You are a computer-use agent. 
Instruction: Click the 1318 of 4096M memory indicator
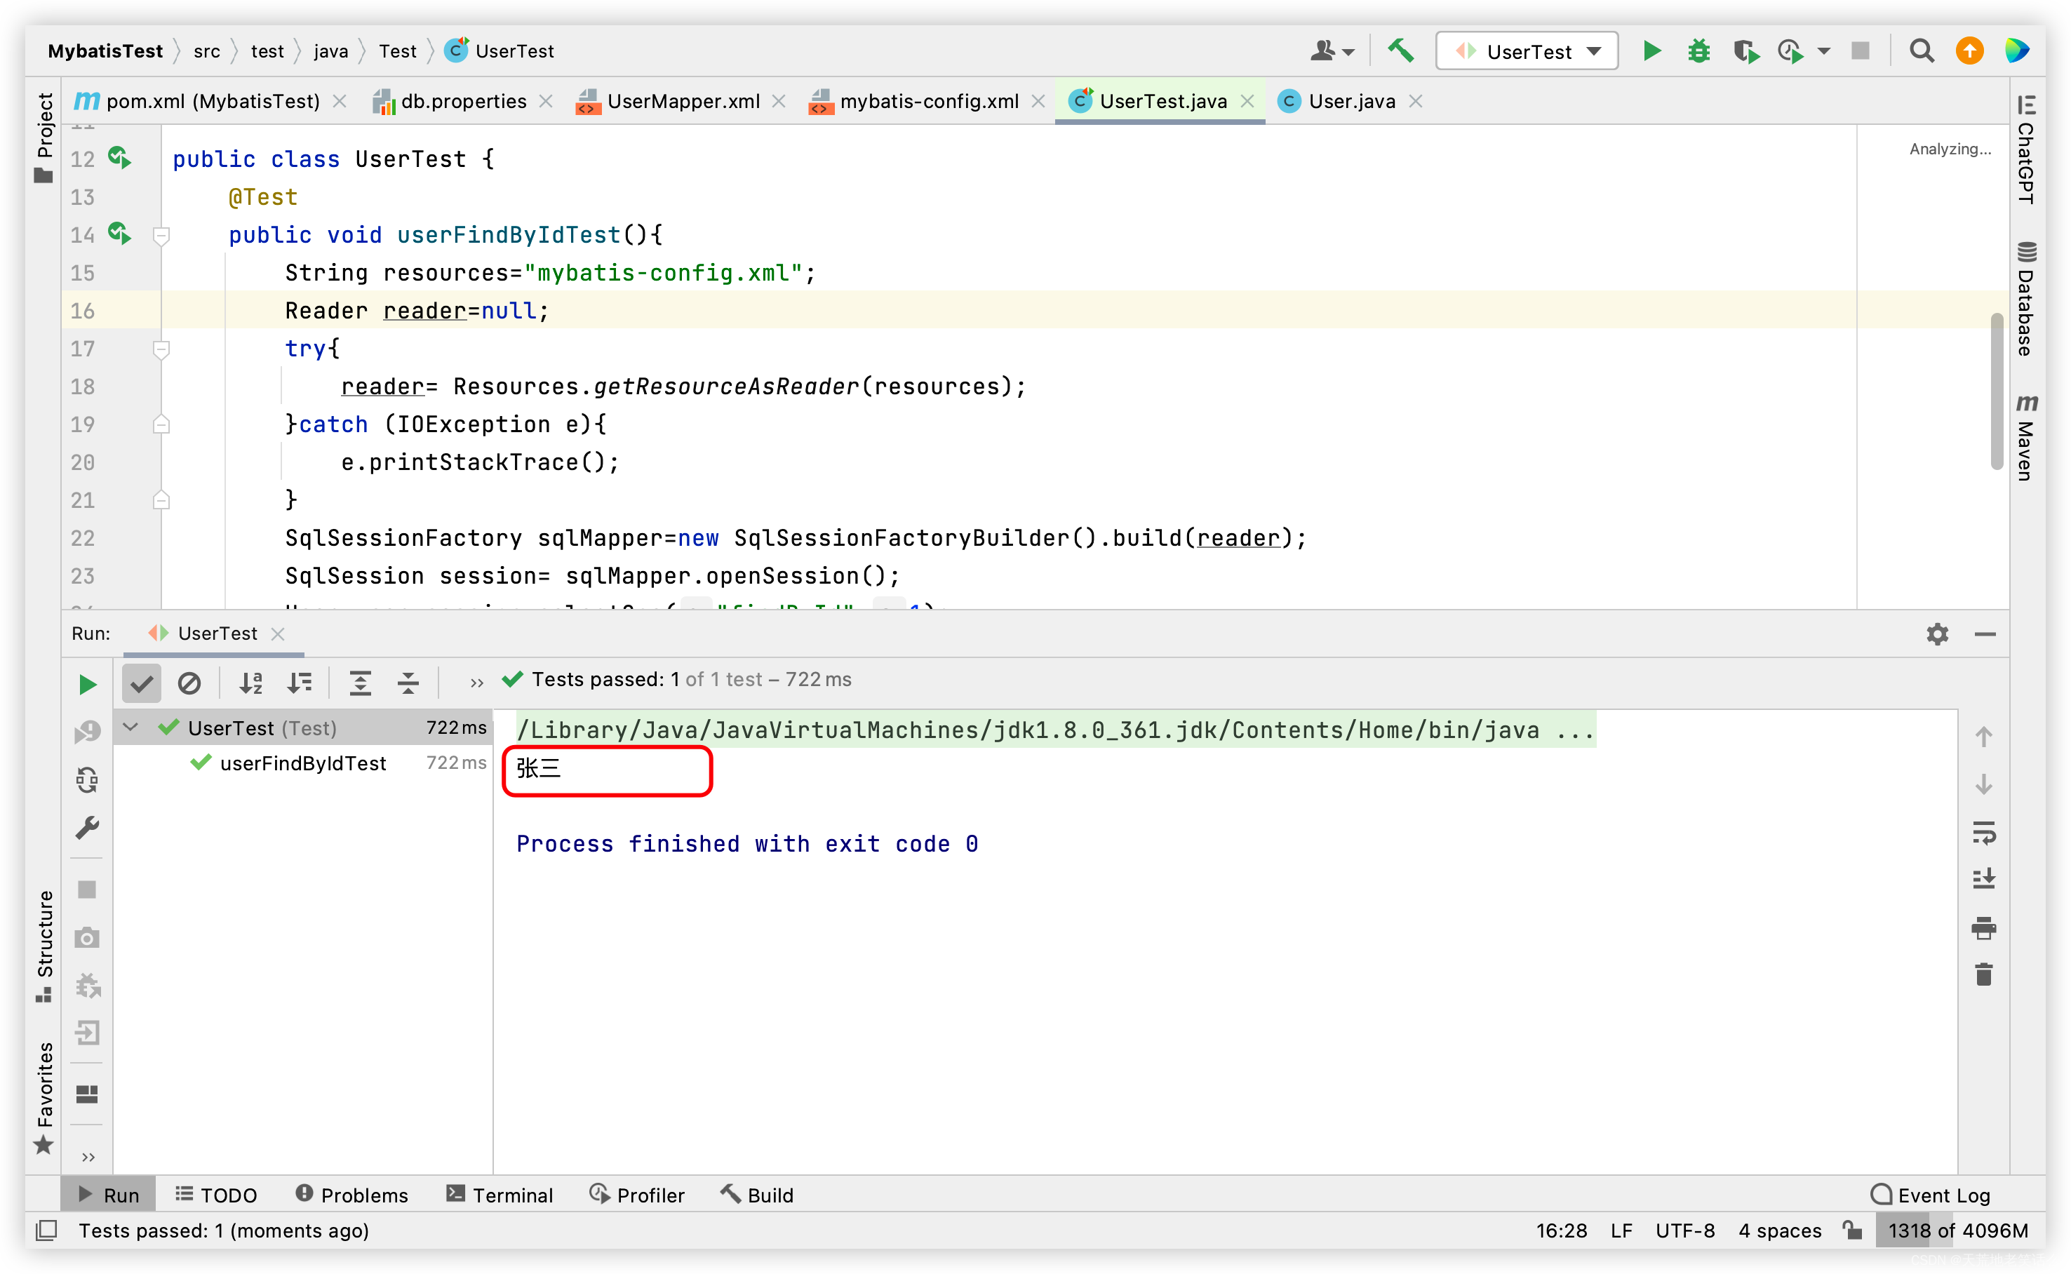(1955, 1231)
